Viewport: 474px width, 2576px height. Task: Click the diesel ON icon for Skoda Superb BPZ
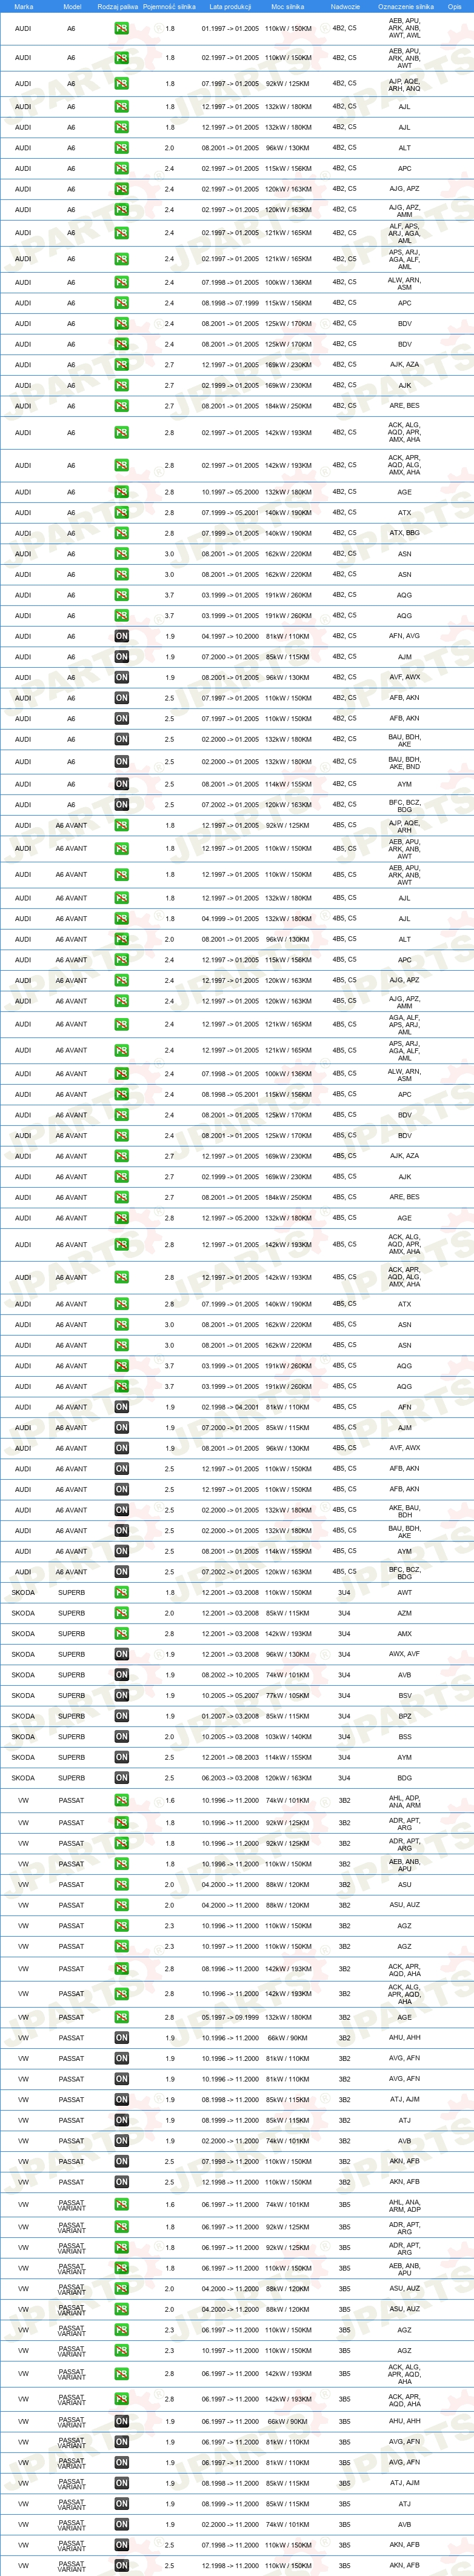(121, 1716)
